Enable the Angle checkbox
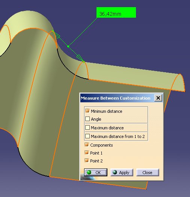The width and height of the screenshot is (190, 197). click(x=87, y=119)
